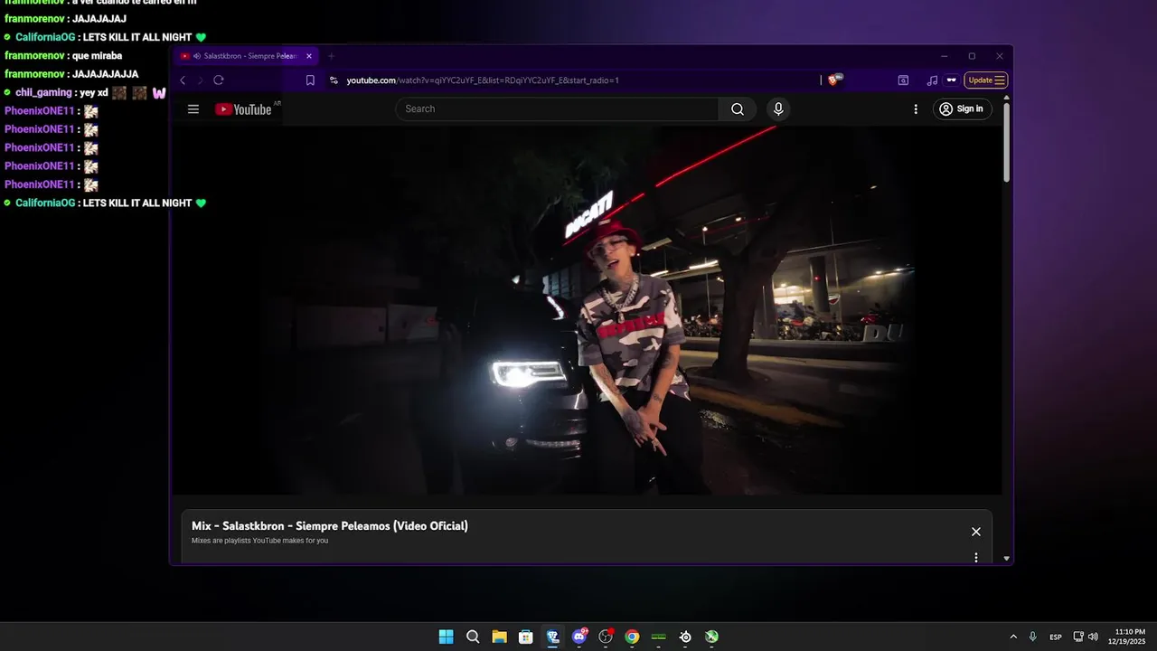Go forward with the browser forward arrow

(200, 80)
